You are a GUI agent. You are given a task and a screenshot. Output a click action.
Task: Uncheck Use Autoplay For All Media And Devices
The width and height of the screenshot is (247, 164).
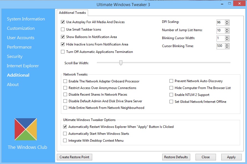63,22
